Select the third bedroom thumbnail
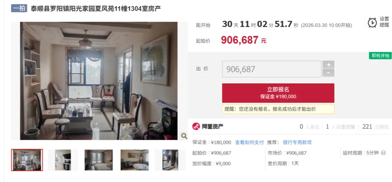Image resolution: width=392 pixels, height=182 pixels. (x=98, y=160)
